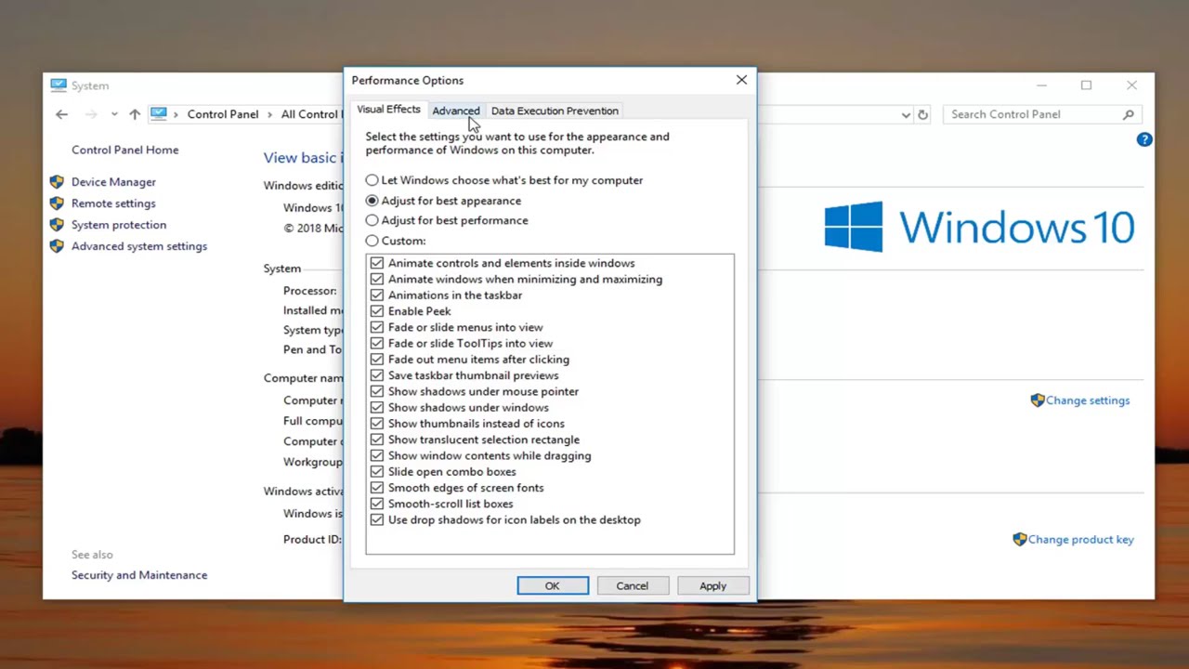Screen dimensions: 1189x669
Task: Click the Windows 10 logo in System window
Action: (x=979, y=228)
